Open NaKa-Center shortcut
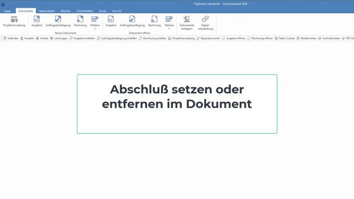 285,38
